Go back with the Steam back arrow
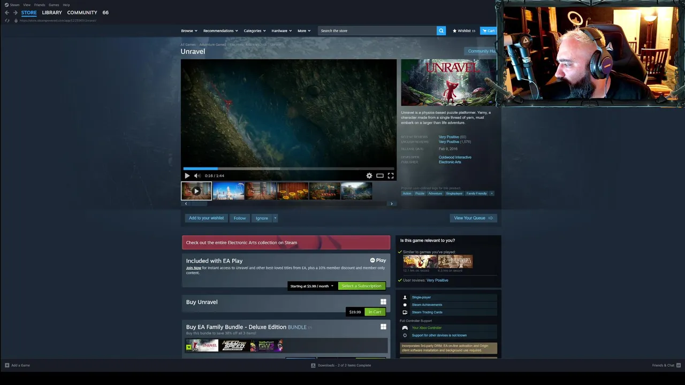Screen dimensions: 685x385 pyautogui.click(x=7, y=12)
